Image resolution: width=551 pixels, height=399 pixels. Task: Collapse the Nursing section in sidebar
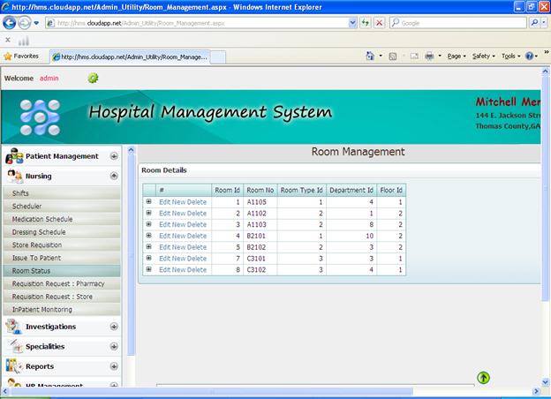[x=114, y=176]
